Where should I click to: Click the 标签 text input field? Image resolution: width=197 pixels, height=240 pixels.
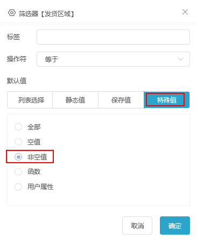click(113, 37)
